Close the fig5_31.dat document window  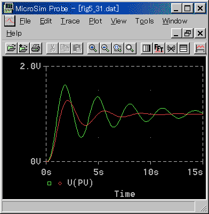coord(200,33)
